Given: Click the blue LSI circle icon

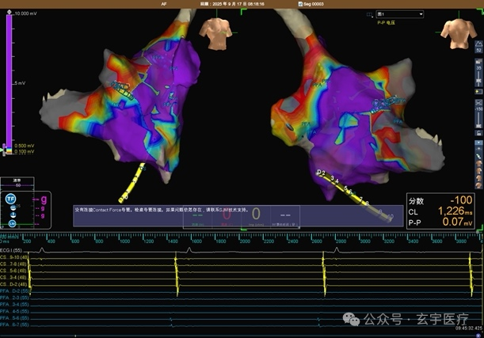Looking at the screenshot, I should coord(12,223).
